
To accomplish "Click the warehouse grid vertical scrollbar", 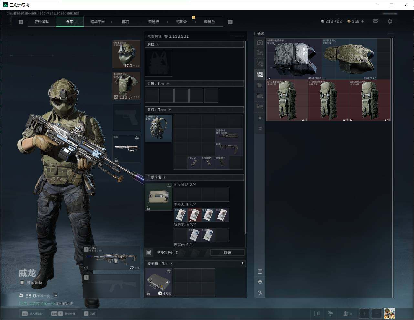I will pos(392,168).
